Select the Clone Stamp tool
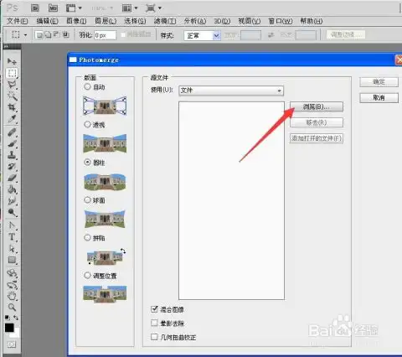Image resolution: width=402 pixels, height=357 pixels. point(12,156)
